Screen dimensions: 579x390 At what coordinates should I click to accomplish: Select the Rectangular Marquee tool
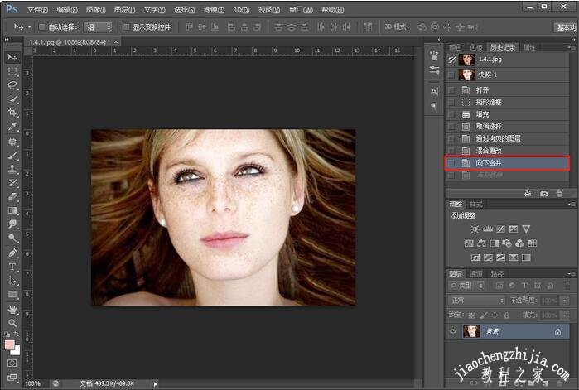point(12,70)
